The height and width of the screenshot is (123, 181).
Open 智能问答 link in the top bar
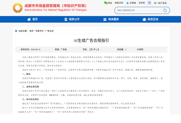point(119,3)
